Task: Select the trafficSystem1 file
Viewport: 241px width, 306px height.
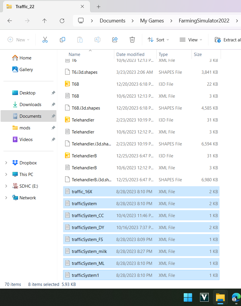Action: click(x=141, y=275)
